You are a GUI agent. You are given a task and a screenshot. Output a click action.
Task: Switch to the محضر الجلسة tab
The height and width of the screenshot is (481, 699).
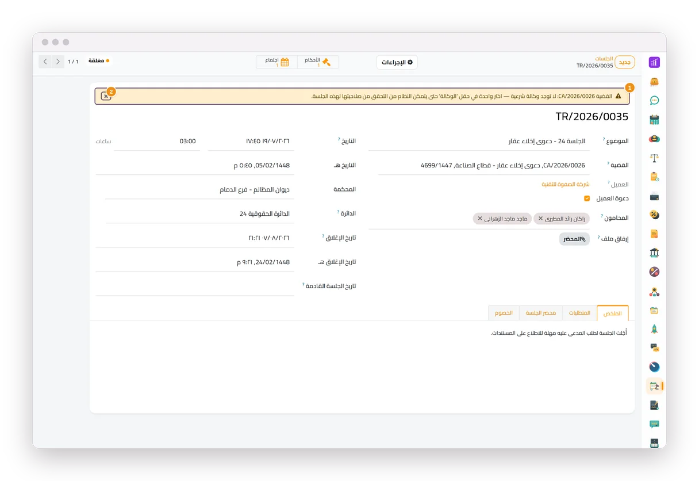pos(541,313)
